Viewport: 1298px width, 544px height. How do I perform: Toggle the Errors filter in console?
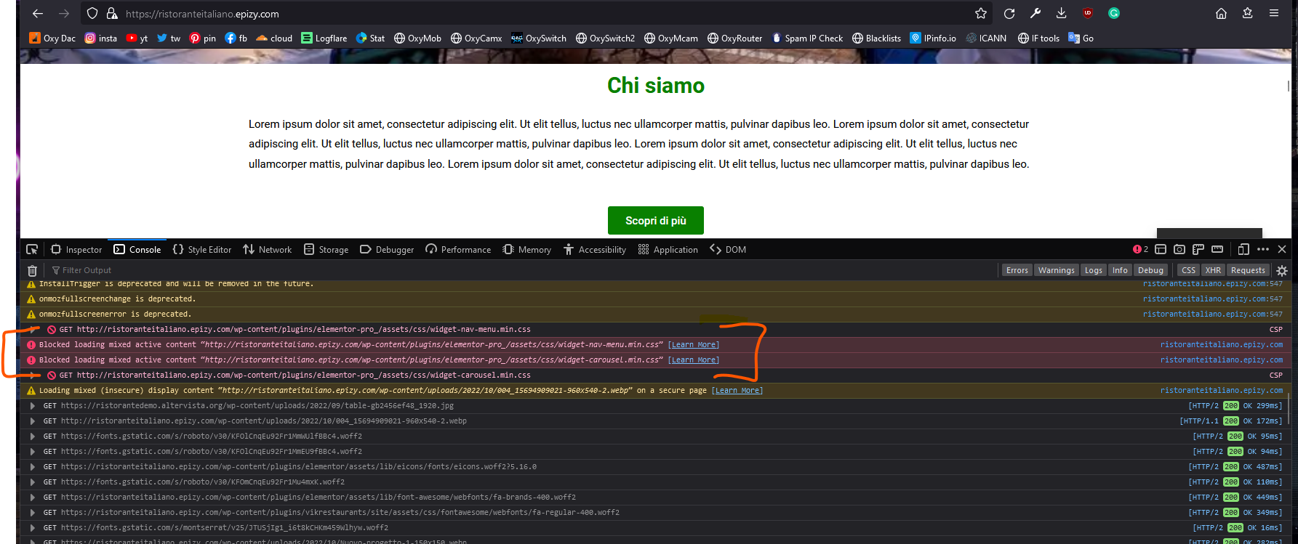point(1017,270)
